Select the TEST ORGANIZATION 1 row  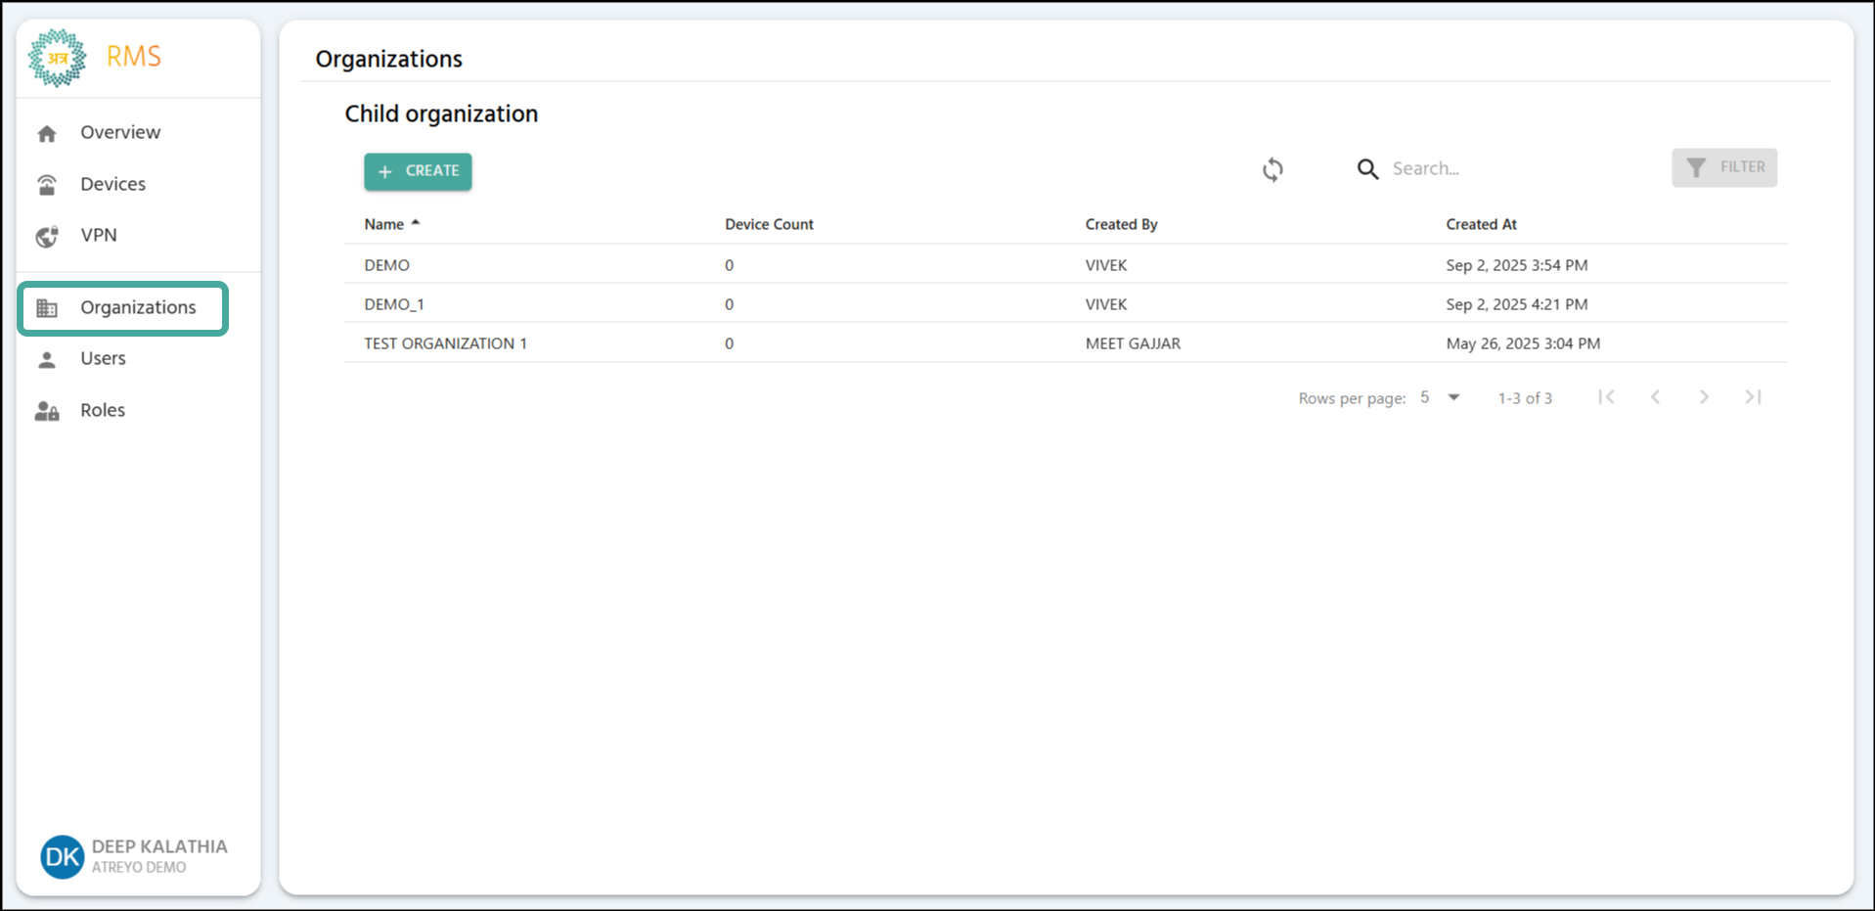tap(445, 343)
